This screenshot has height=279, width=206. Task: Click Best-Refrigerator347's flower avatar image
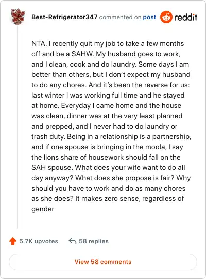pos(18,17)
